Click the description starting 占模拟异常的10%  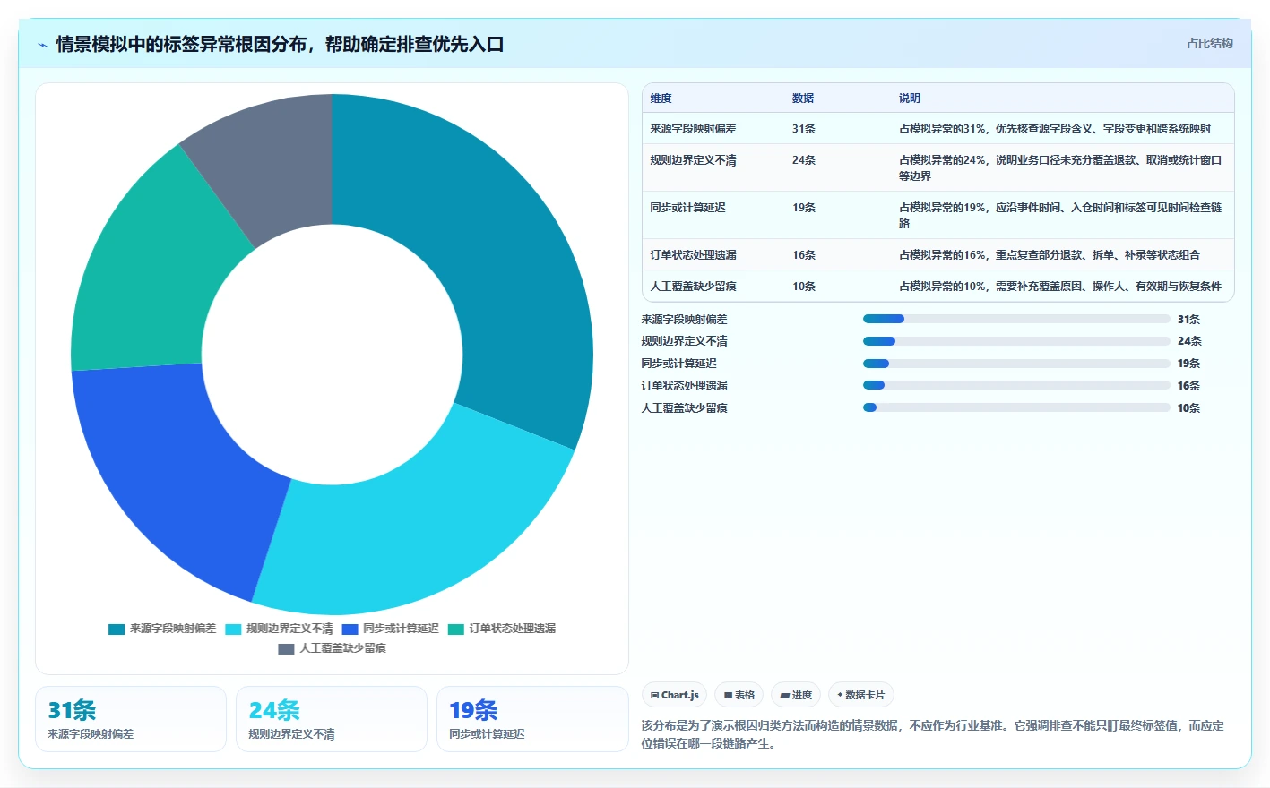click(1060, 287)
